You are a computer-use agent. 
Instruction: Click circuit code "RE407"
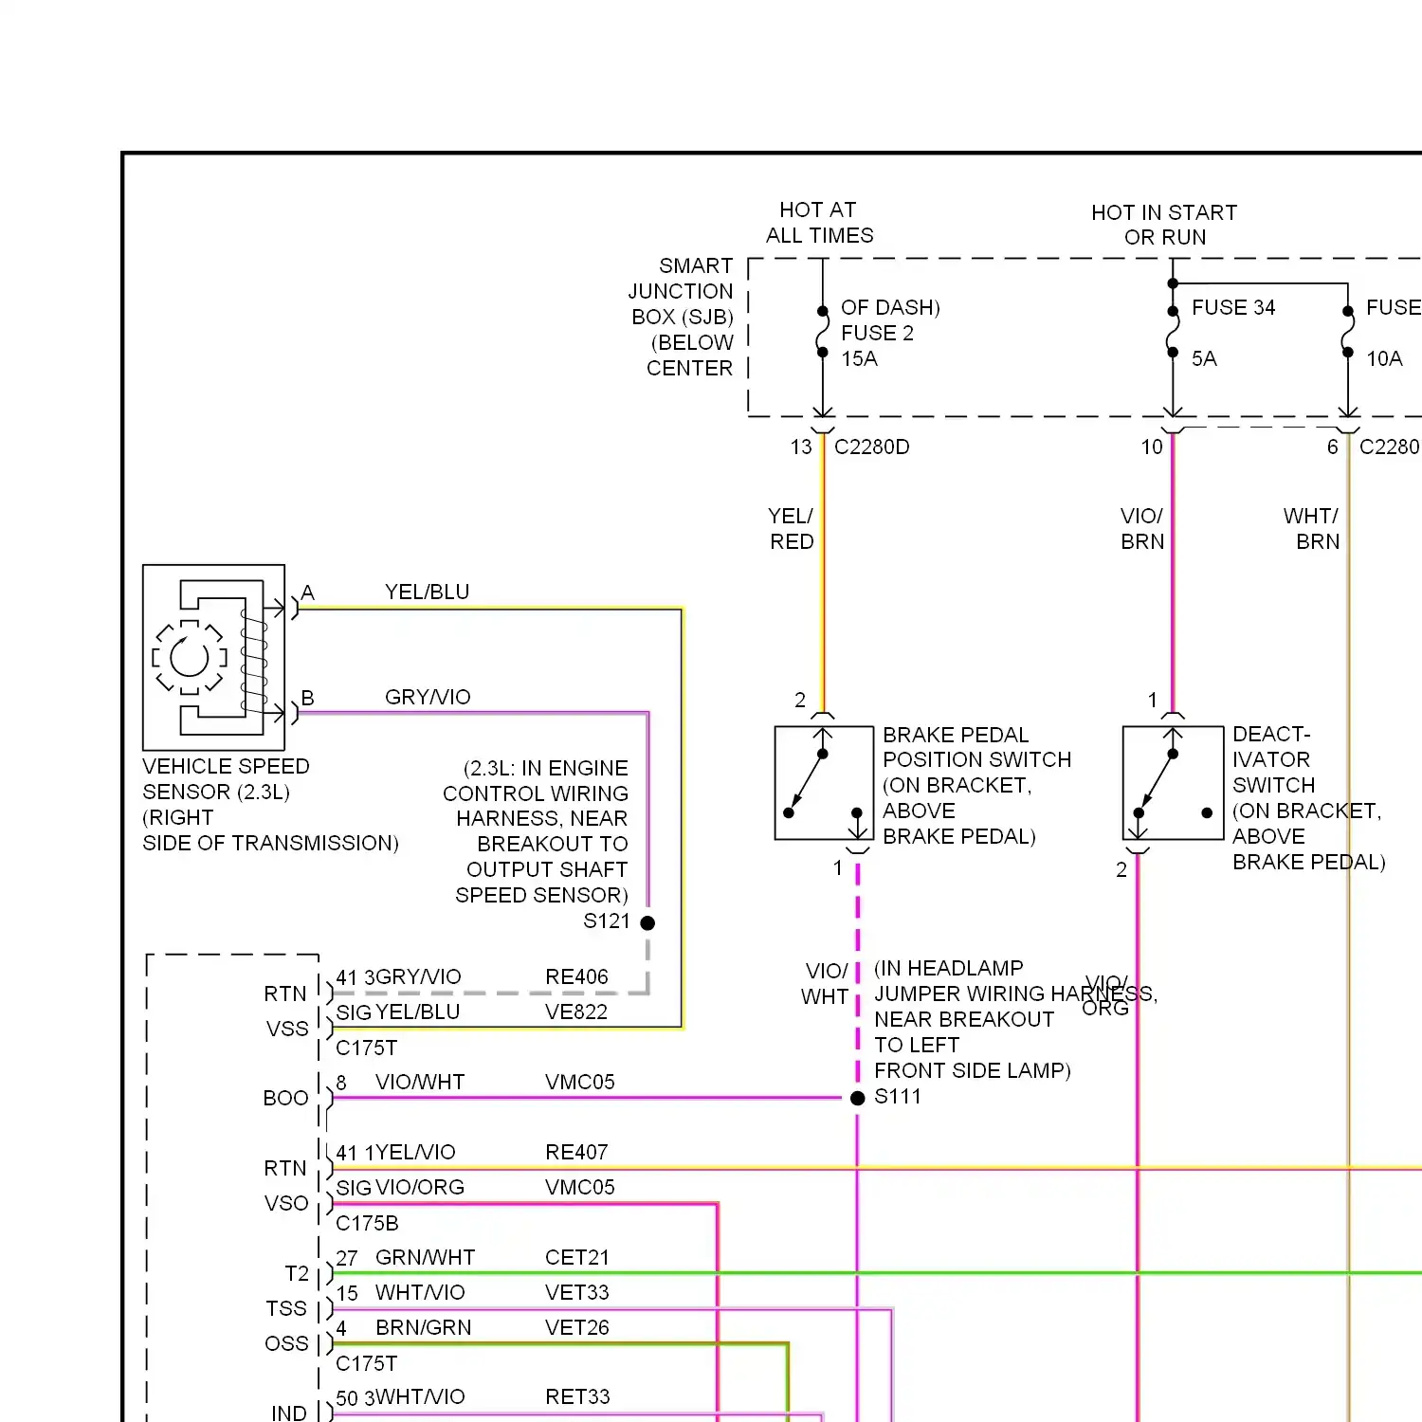tap(576, 1152)
